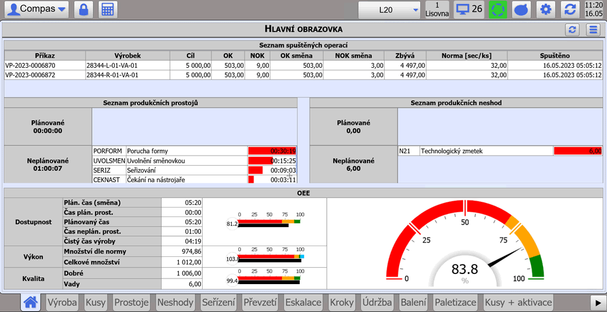The height and width of the screenshot is (312, 607).
Task: Click the Neplánované 6,00 nonconformity cell
Action: point(354,165)
